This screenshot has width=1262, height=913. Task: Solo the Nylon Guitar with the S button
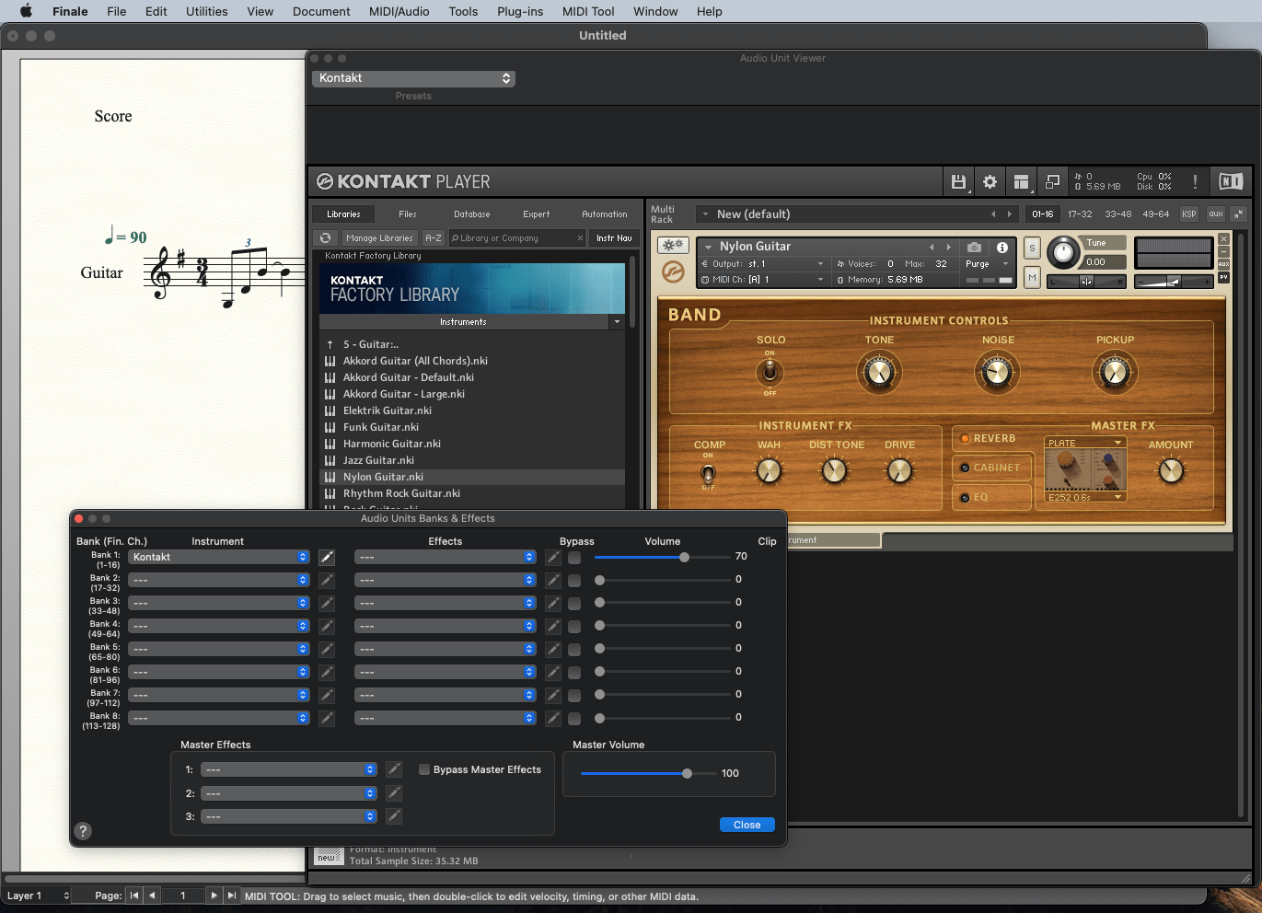click(1030, 247)
